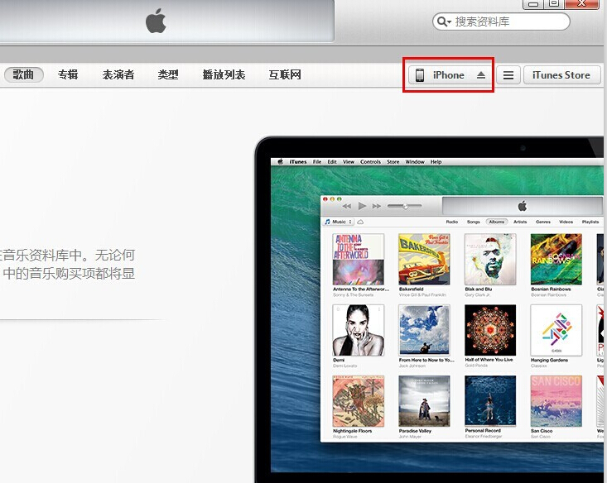Click the Personal Record album cover
This screenshot has height=483, width=607.
click(x=490, y=401)
